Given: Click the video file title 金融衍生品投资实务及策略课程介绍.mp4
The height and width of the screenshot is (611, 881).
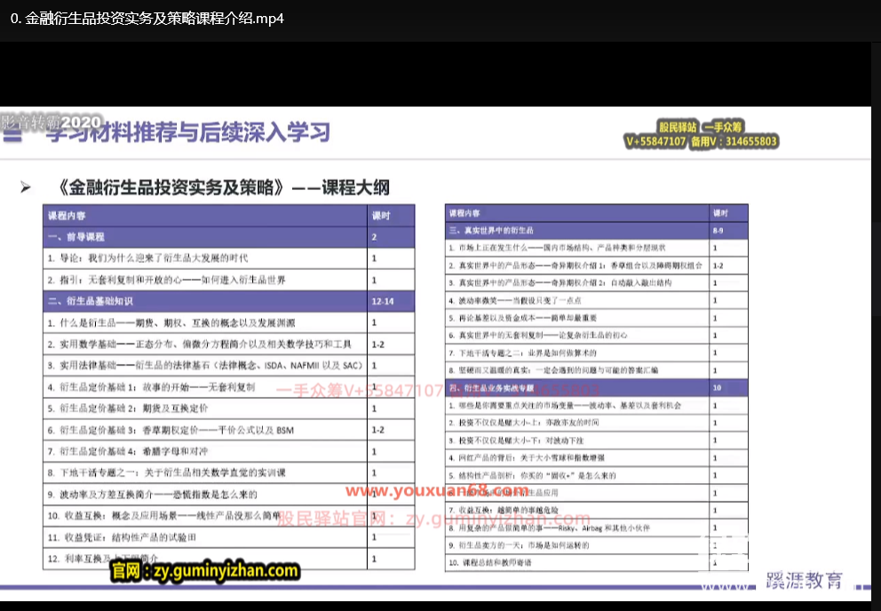Looking at the screenshot, I should [x=147, y=19].
